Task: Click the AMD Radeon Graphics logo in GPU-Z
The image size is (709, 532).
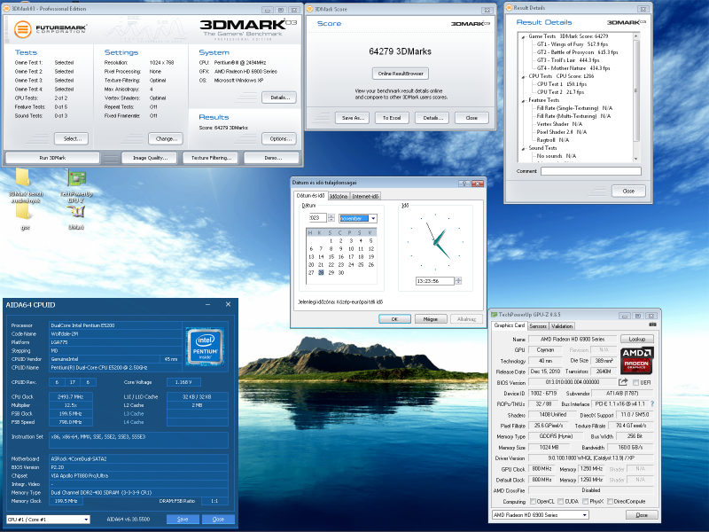Action: (636, 361)
